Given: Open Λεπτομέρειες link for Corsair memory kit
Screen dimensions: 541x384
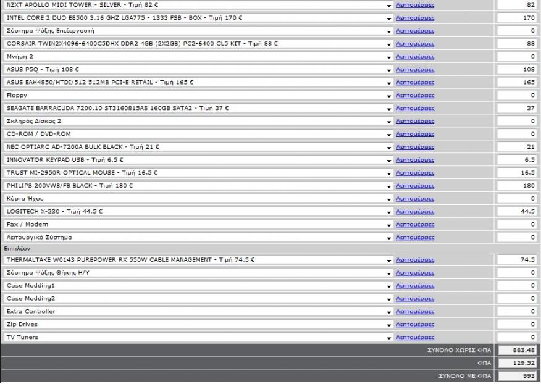Looking at the screenshot, I should pos(415,44).
